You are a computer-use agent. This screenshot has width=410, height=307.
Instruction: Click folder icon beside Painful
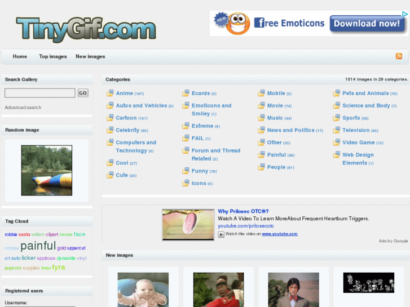pos(261,154)
